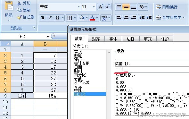
Task: Open the underline style dropdown arrow
Action: point(62,18)
